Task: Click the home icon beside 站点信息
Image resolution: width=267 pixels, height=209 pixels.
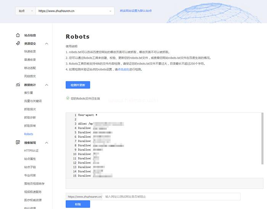Action: pyautogui.click(x=18, y=35)
